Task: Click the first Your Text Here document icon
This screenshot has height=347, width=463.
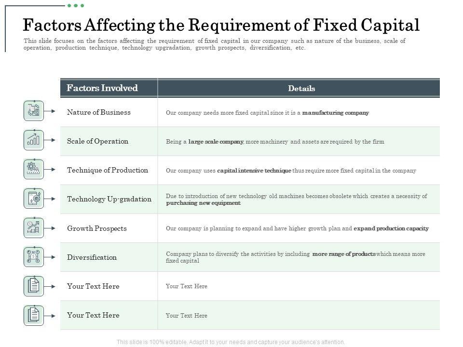Action: (x=34, y=286)
